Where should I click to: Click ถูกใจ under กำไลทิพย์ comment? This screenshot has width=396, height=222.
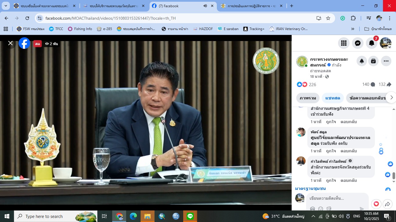331,180
